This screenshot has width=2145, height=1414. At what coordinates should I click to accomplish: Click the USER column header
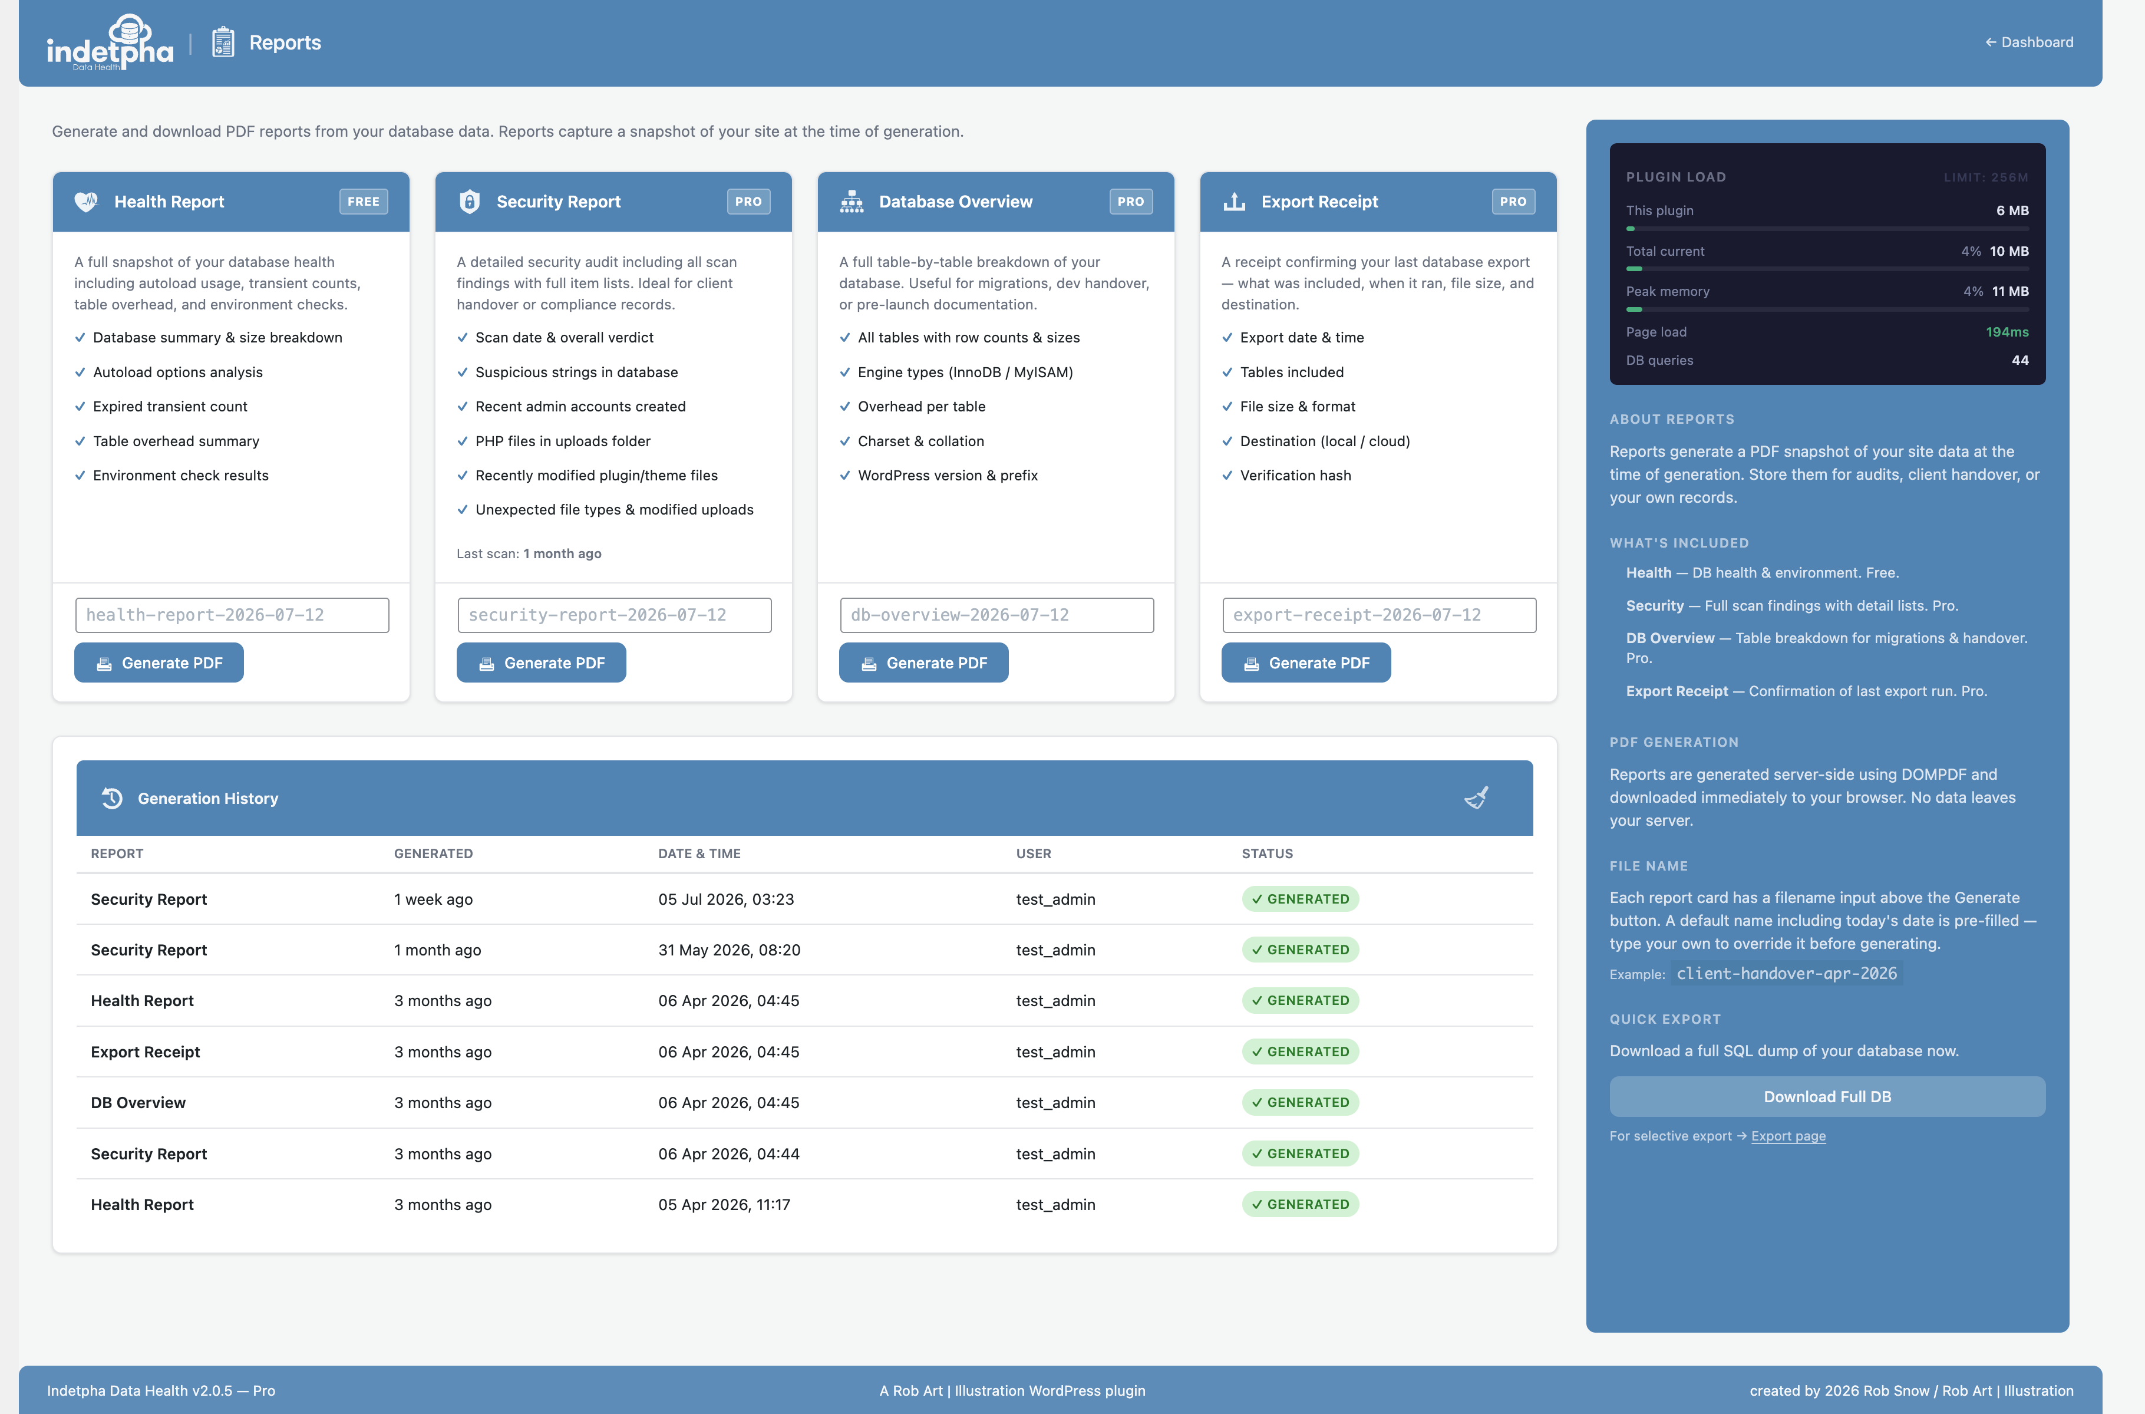click(1033, 853)
